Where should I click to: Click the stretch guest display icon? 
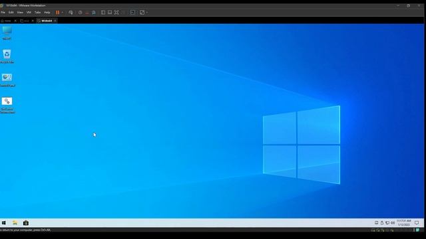(142, 13)
